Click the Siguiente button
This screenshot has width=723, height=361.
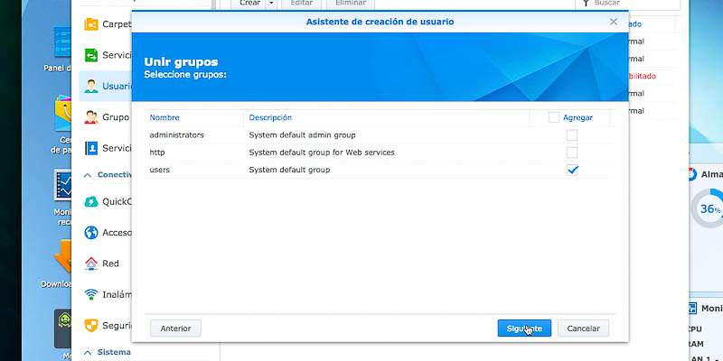524,329
